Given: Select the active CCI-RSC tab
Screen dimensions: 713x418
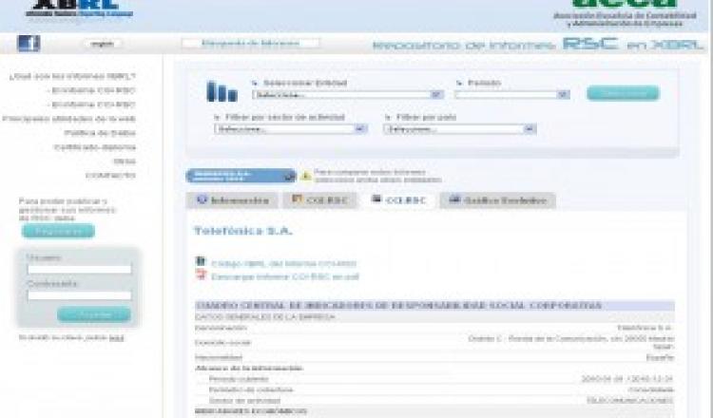Looking at the screenshot, I should pos(399,200).
